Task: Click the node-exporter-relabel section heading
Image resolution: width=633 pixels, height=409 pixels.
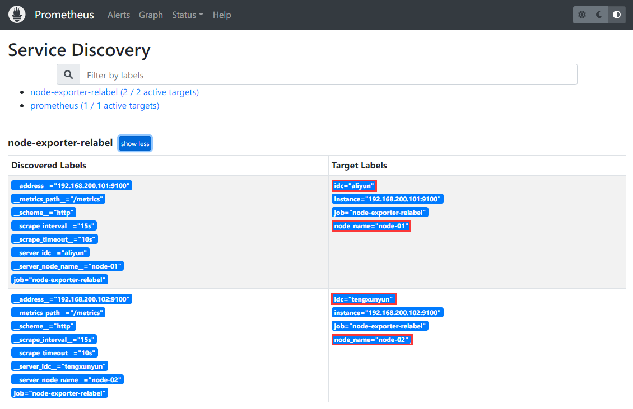Action: click(x=60, y=143)
